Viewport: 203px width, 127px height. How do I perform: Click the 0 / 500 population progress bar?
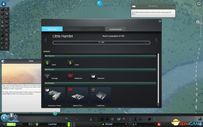coord(101,42)
